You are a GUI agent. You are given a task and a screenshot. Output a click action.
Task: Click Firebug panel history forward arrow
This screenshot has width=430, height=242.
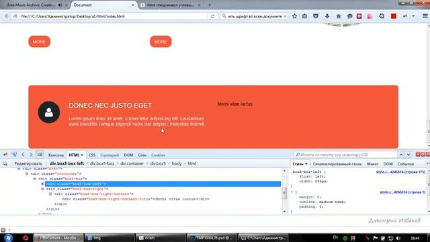31,155
